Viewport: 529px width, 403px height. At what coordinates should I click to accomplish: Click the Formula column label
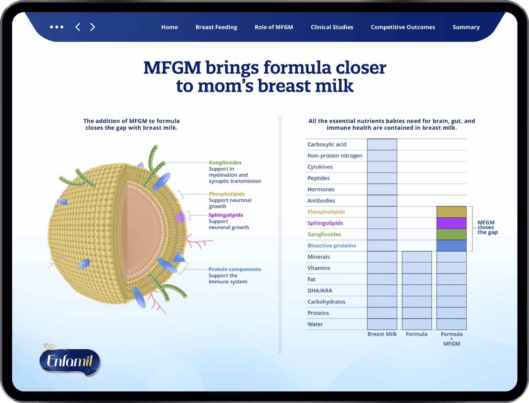click(417, 334)
